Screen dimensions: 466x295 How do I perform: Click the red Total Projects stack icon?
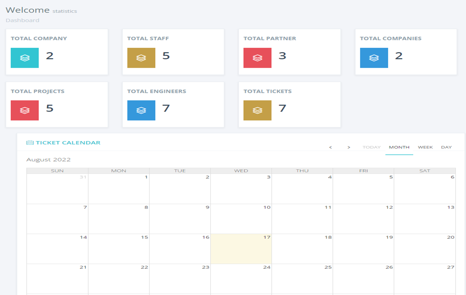click(24, 110)
